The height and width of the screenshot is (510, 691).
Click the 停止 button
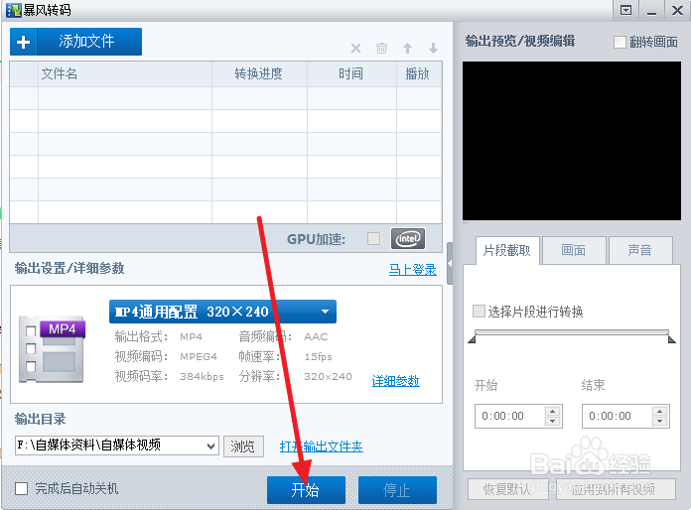click(397, 490)
